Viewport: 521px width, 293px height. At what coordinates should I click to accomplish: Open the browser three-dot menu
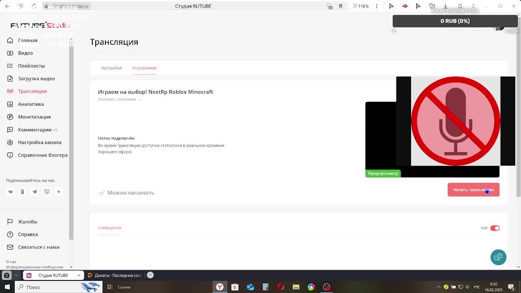click(x=377, y=6)
